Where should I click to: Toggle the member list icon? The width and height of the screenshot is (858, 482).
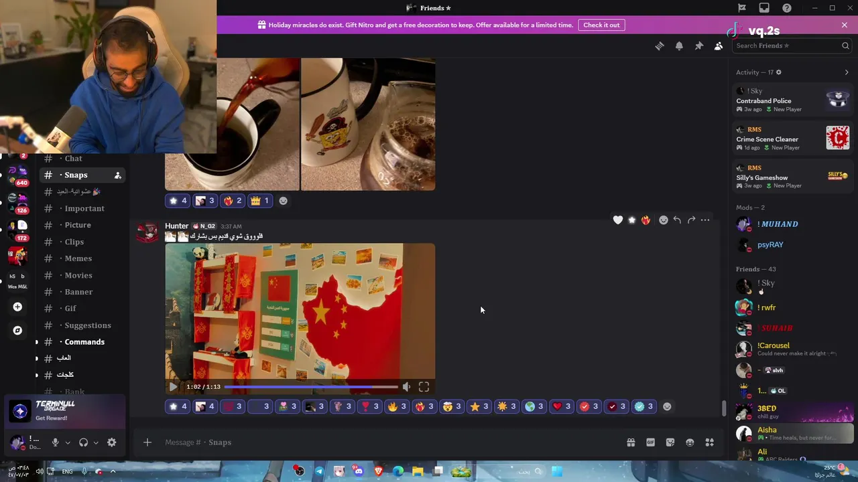click(719, 46)
